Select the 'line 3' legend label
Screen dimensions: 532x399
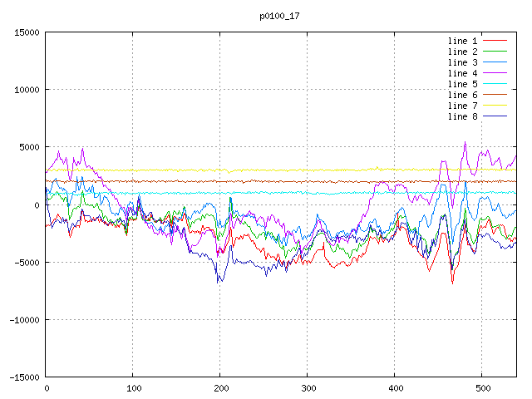(x=462, y=62)
